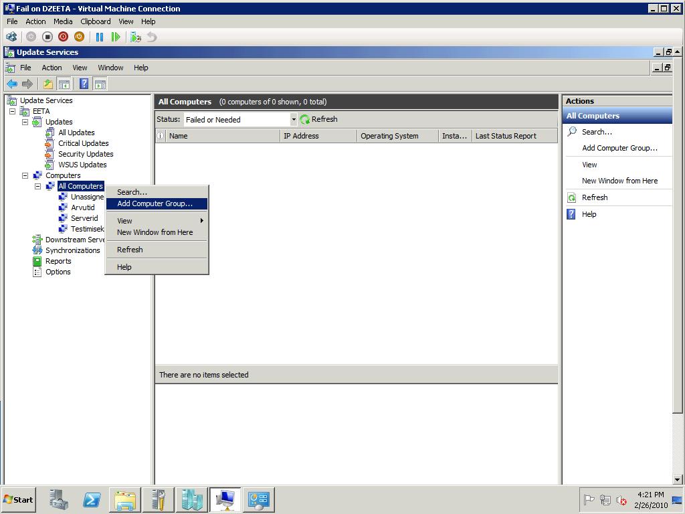Launch PowerShell from the taskbar
This screenshot has height=514, width=685.
tap(91, 499)
